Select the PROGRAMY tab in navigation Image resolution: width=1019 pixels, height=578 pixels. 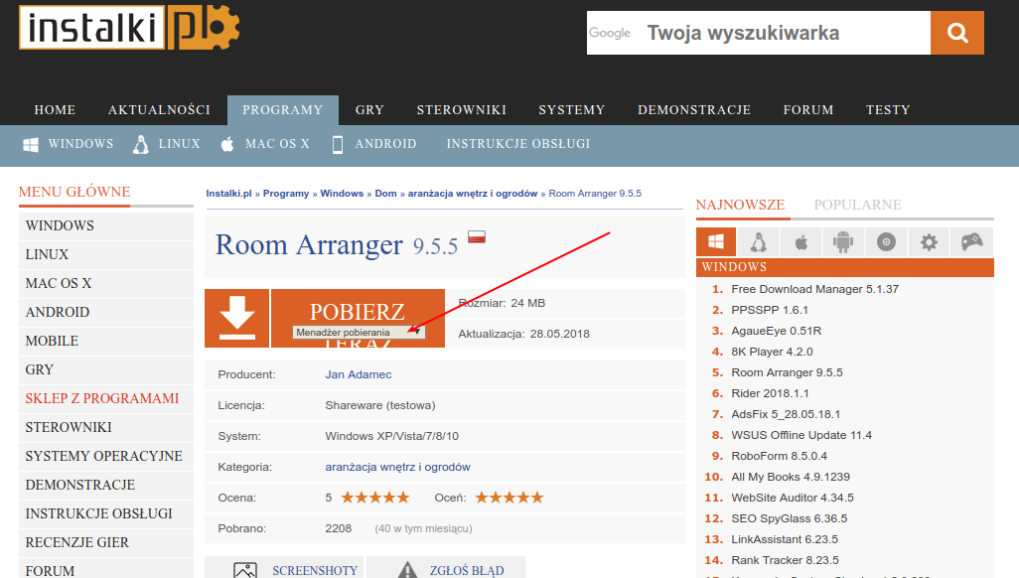283,110
